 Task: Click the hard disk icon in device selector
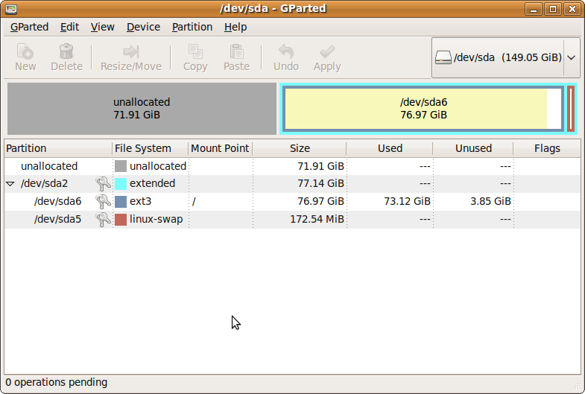pos(443,57)
